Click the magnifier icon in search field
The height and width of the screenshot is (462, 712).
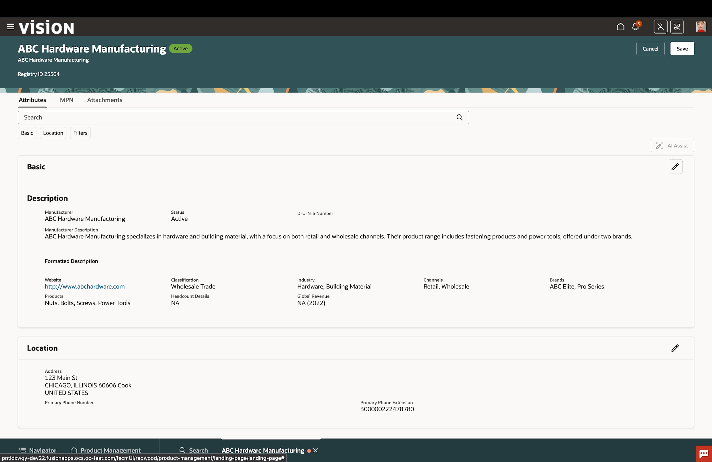tap(459, 117)
